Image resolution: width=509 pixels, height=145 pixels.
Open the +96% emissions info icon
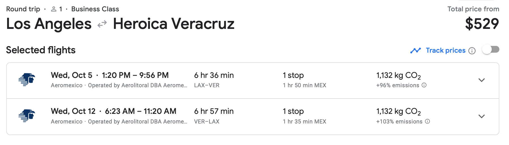424,85
